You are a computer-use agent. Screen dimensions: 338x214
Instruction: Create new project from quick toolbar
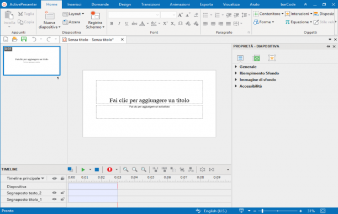coord(6,39)
